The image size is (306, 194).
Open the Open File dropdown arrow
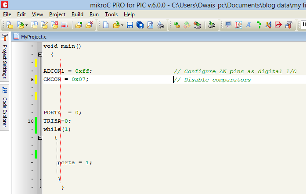122,25
